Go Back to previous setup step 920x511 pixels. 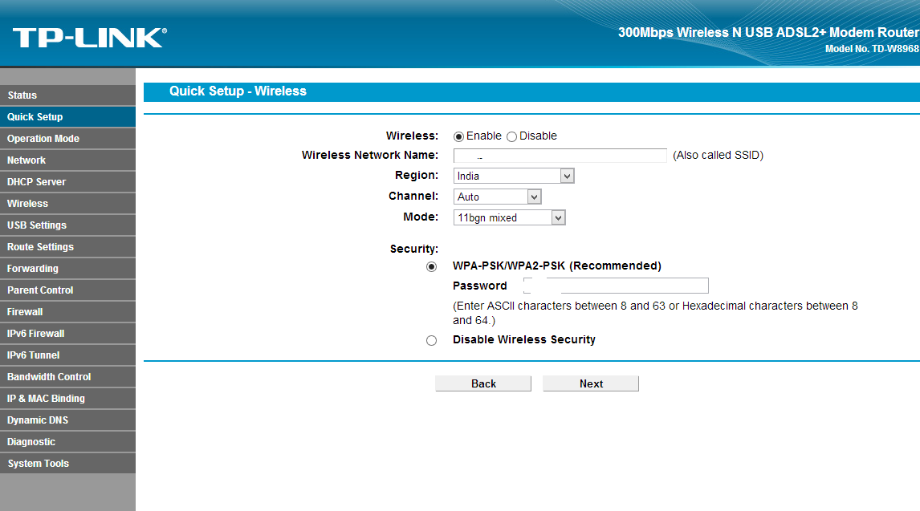point(483,383)
